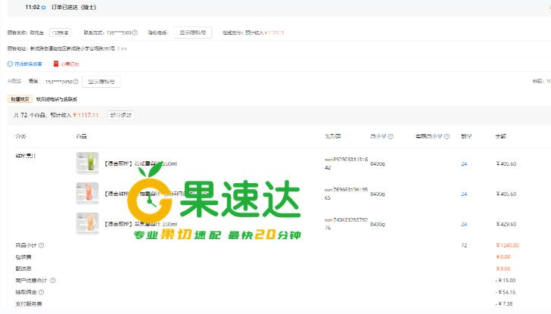Image resolution: width=551 pixels, height=314 pixels.
Task: Click the help icon beside customer phone 138****5303
Action: (135, 33)
